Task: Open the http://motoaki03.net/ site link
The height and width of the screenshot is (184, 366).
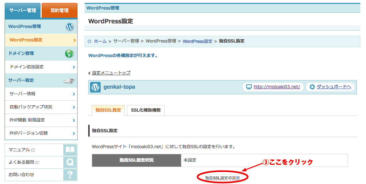Action: (x=276, y=87)
